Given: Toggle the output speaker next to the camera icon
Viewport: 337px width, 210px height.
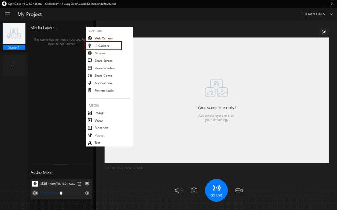Looking at the screenshot, I should pyautogui.click(x=178, y=191).
